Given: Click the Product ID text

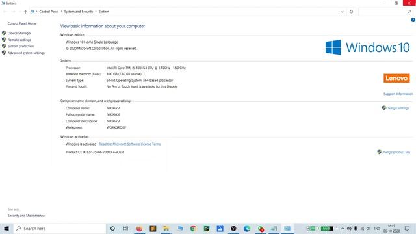Looking at the screenshot, I should click(x=95, y=152).
